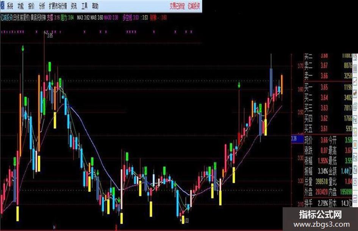Viewport: 358px width, 231px height.
Task: Click the 涨跌 0.07 change value
Action: point(316,151)
